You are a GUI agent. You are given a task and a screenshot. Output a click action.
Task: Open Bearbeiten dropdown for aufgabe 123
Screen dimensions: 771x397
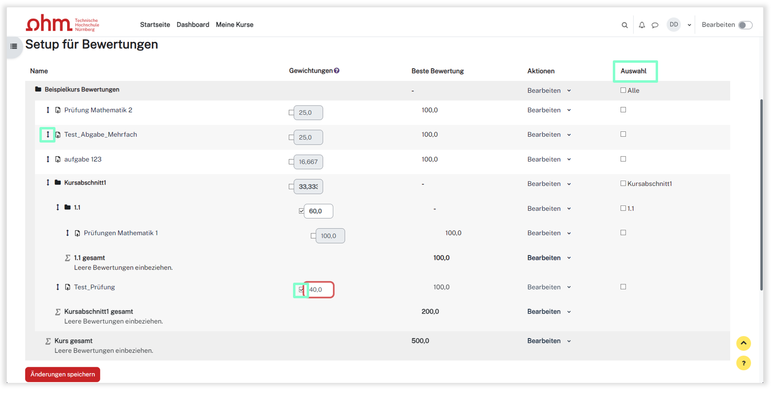click(x=549, y=159)
